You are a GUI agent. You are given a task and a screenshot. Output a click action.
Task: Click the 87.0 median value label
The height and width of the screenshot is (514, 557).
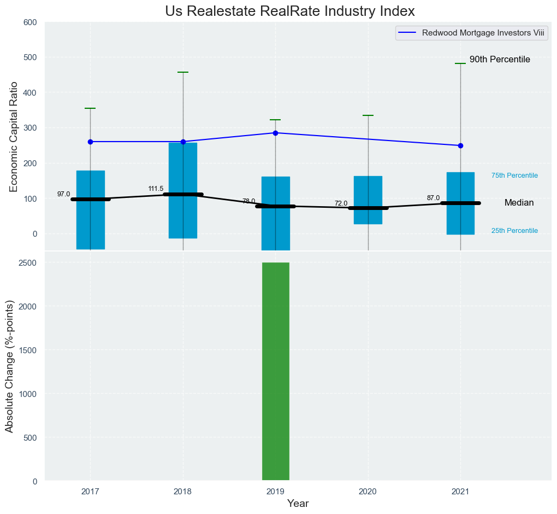[x=433, y=198]
